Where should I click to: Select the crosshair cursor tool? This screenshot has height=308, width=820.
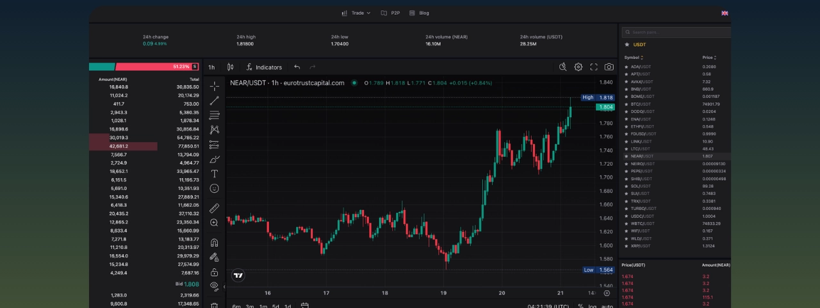pyautogui.click(x=215, y=86)
